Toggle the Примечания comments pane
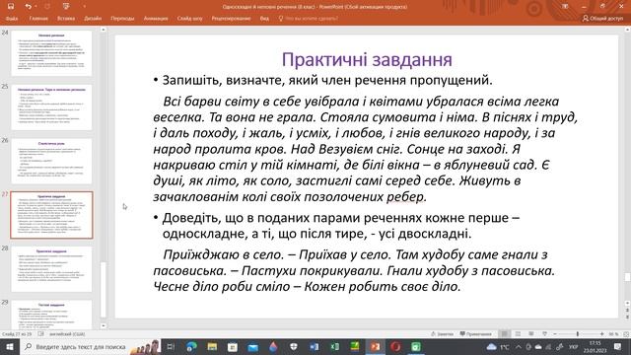Viewport: 631px width, 355px height. (476, 334)
